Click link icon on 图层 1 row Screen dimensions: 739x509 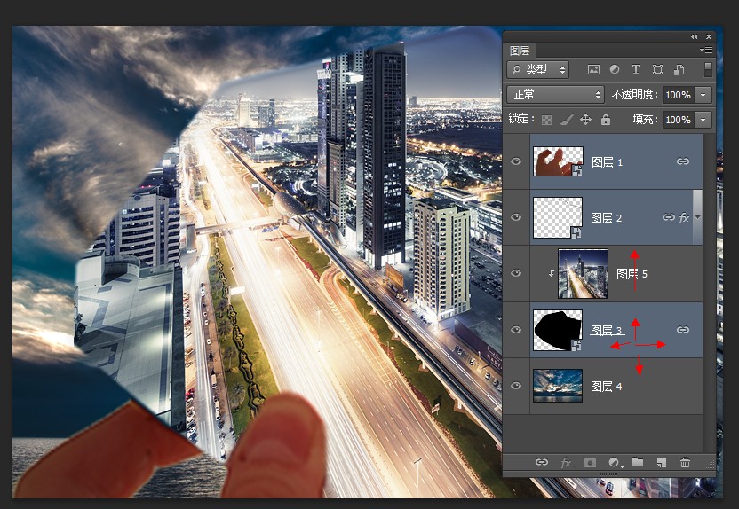pos(683,161)
